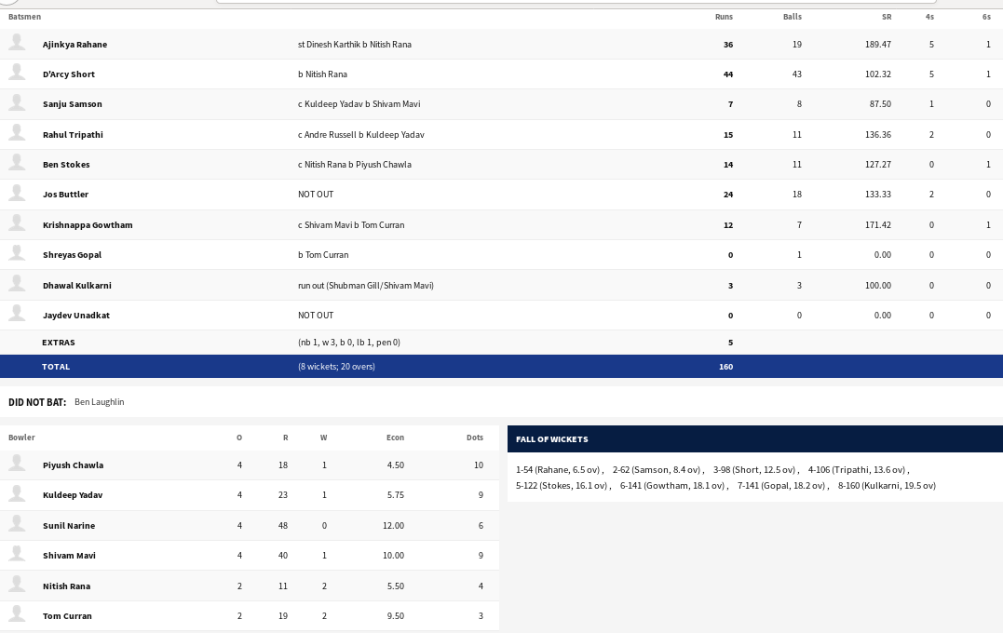Open Nitish Rana bowler name link

tap(66, 586)
